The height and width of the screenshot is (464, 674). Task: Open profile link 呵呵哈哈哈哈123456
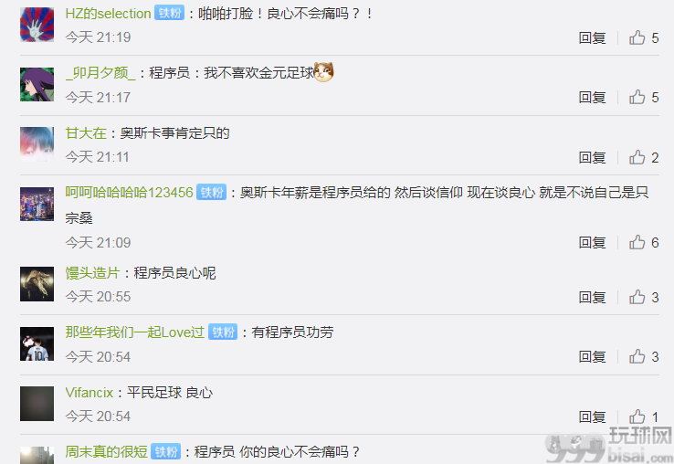[129, 192]
